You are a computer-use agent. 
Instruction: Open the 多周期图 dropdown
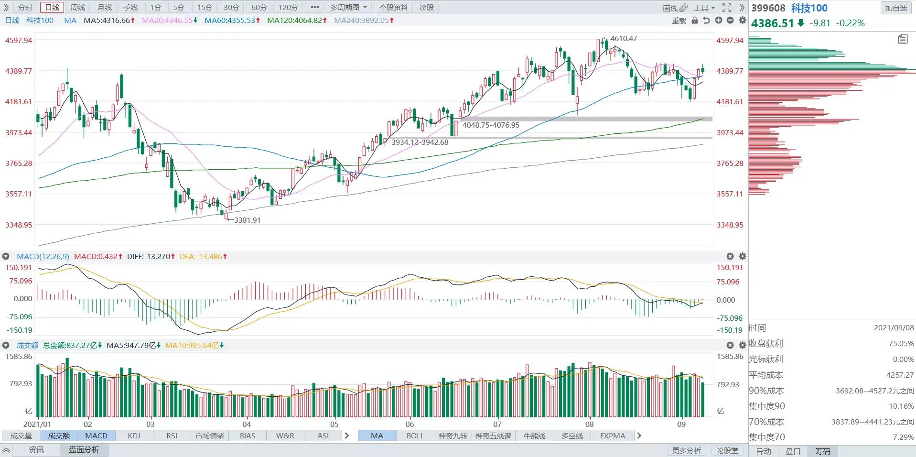tap(349, 8)
